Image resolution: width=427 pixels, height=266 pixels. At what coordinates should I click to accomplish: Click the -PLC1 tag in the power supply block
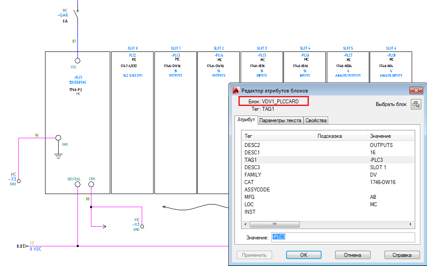(78, 77)
